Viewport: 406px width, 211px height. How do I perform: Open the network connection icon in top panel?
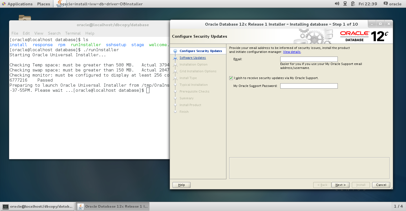[345, 4]
